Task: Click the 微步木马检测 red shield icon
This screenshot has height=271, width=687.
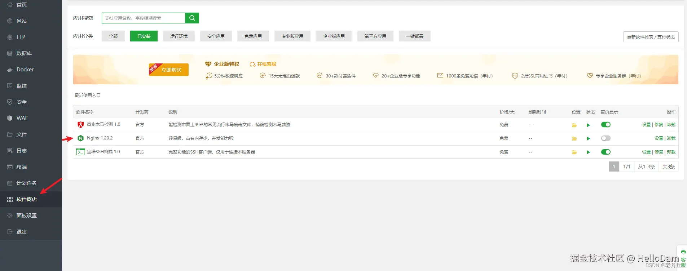Action: tap(80, 125)
